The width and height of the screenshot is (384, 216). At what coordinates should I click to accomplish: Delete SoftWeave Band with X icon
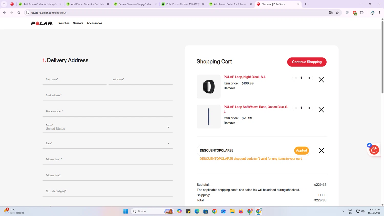coord(321,110)
